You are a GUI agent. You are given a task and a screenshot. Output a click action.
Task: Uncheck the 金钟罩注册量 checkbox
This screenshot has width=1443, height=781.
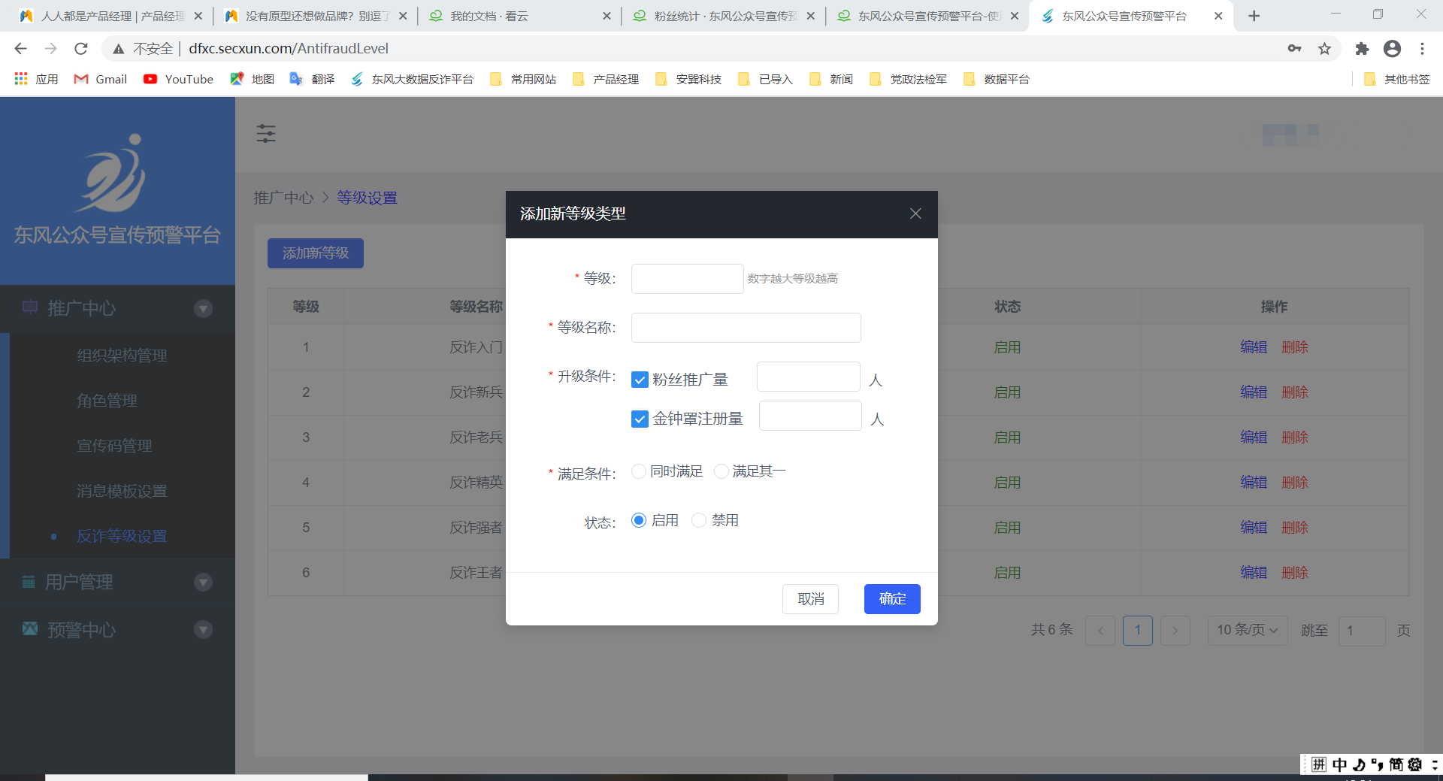point(640,419)
